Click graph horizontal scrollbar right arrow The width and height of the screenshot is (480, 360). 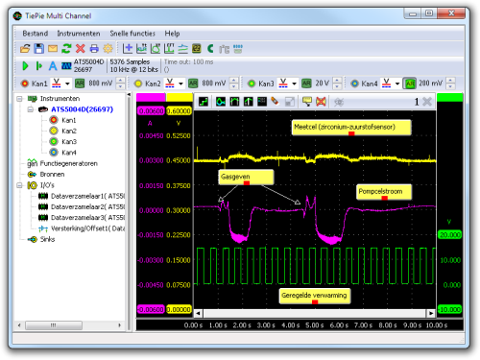tap(431, 313)
